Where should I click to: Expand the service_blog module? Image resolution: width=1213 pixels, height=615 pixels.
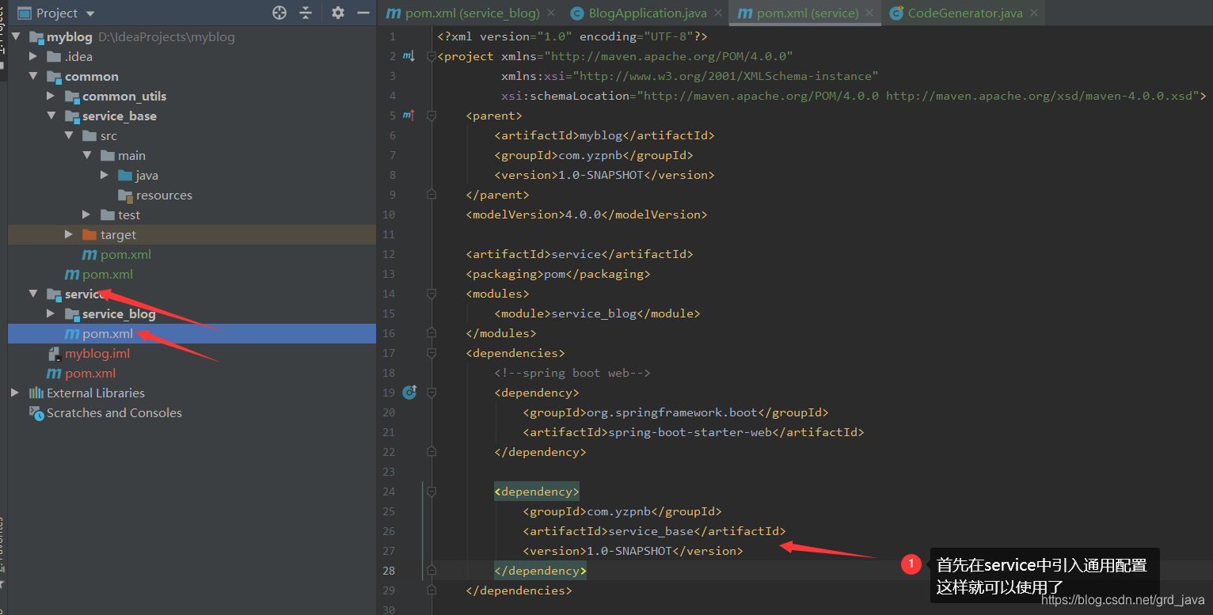[x=51, y=313]
